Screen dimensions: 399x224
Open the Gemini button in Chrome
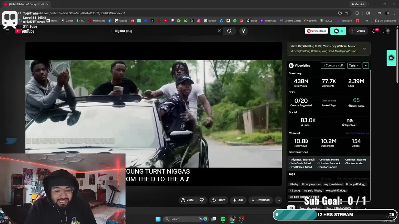[358, 4]
